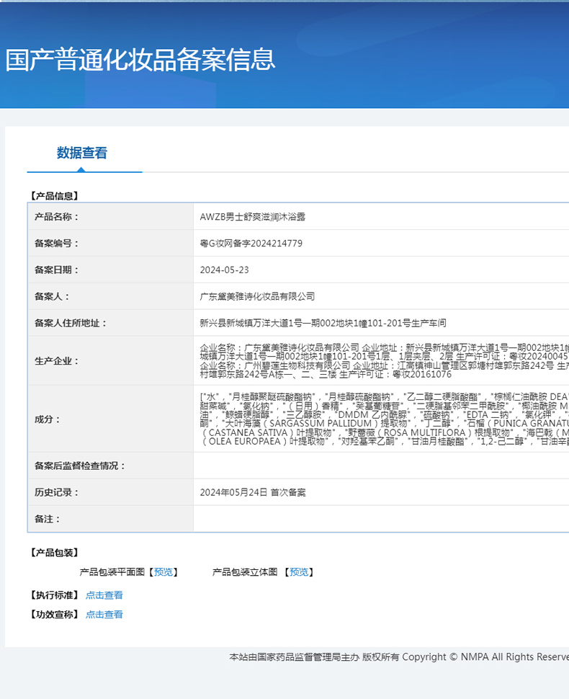
Task: Click filing number 粤G妆网备字2024214779
Action: 251,244
